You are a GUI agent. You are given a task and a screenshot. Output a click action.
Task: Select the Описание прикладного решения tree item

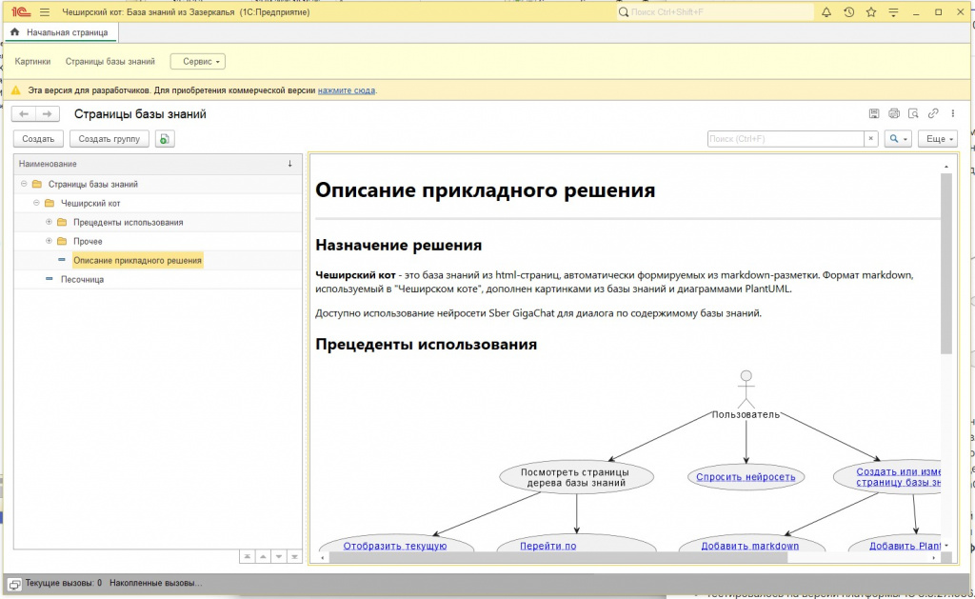click(x=137, y=260)
